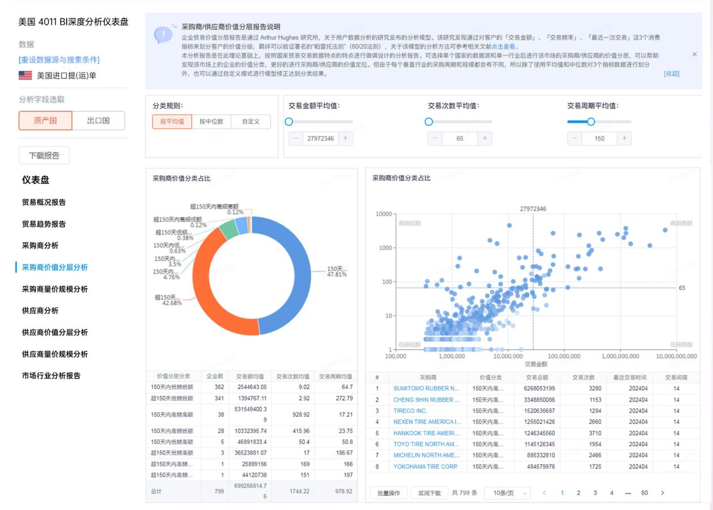Go to last page 80
Image resolution: width=713 pixels, height=510 pixels.
click(644, 493)
